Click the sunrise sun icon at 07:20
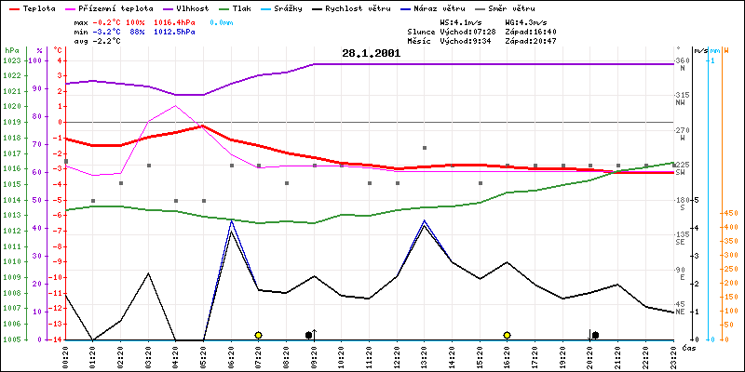 258,335
